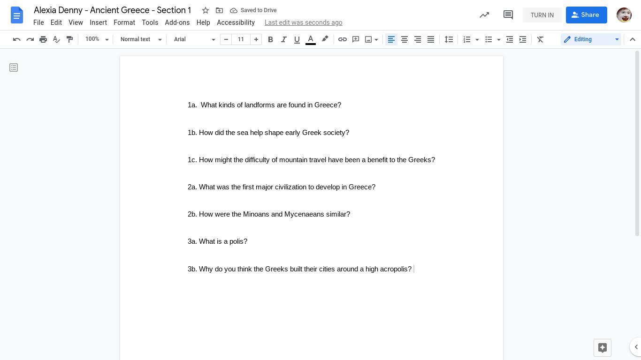Pick a highlight color
This screenshot has height=360, width=641.
tap(325, 39)
